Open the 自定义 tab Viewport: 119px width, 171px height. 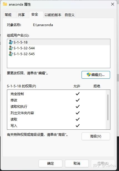[x=69, y=15]
